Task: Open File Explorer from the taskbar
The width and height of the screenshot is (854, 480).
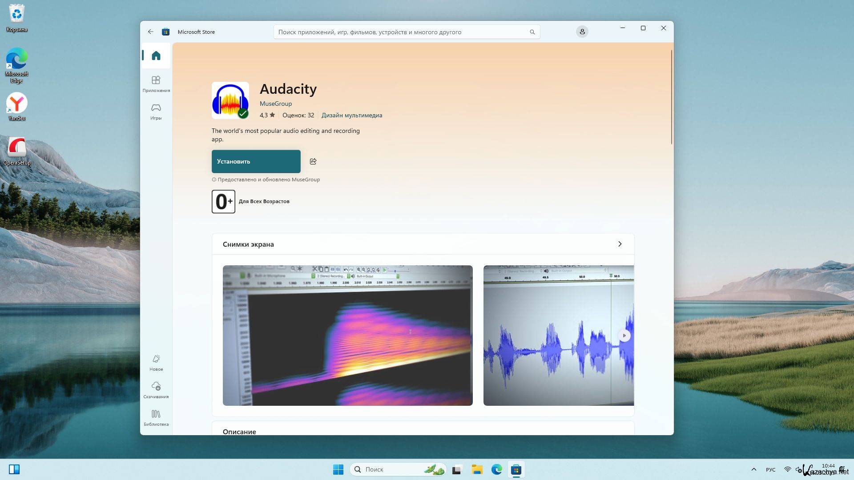Action: pyautogui.click(x=477, y=469)
